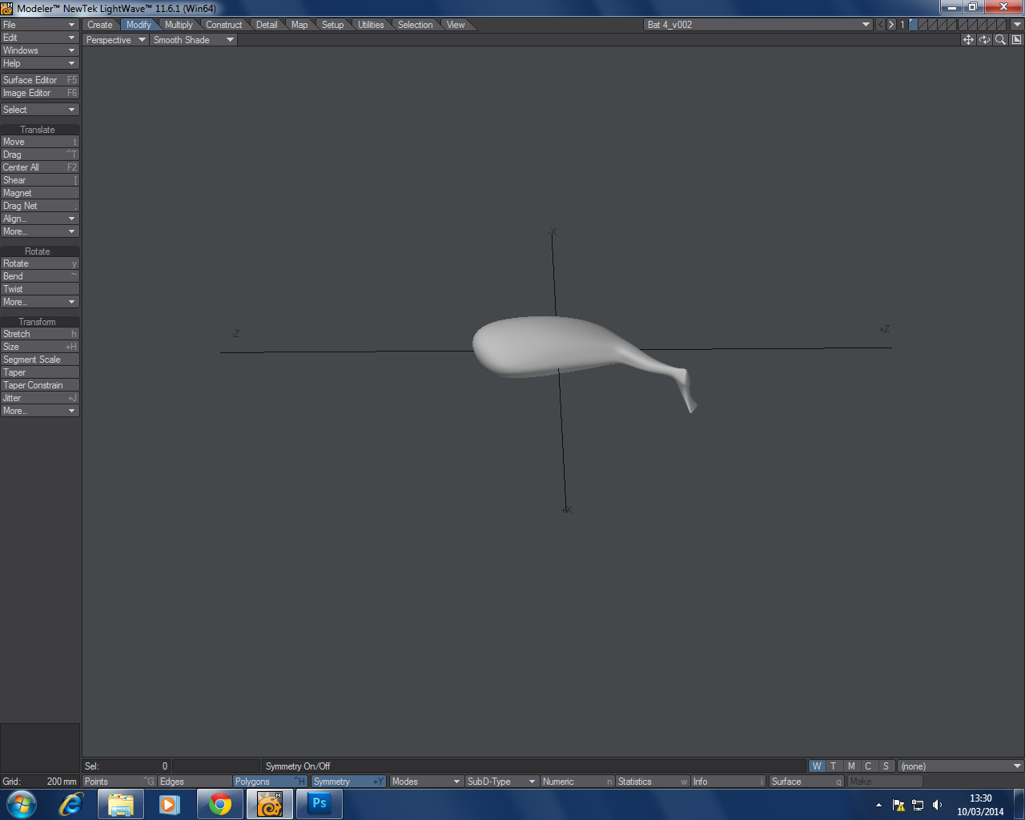Click the fit-to-view icon
This screenshot has height=820, width=1025.
(1015, 38)
